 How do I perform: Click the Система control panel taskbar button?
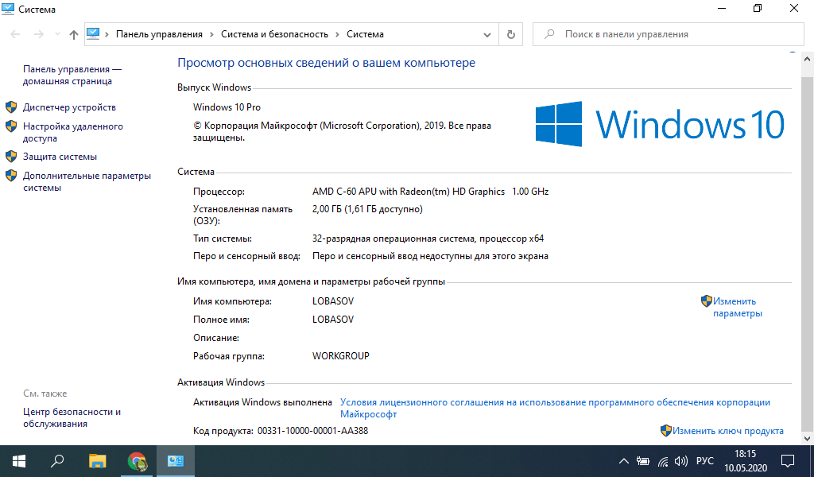pos(176,461)
